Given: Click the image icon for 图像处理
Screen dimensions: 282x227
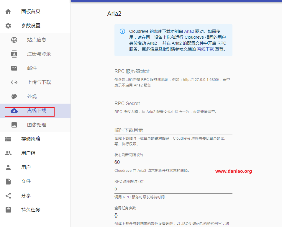Looking at the screenshot, I should coord(14,125).
